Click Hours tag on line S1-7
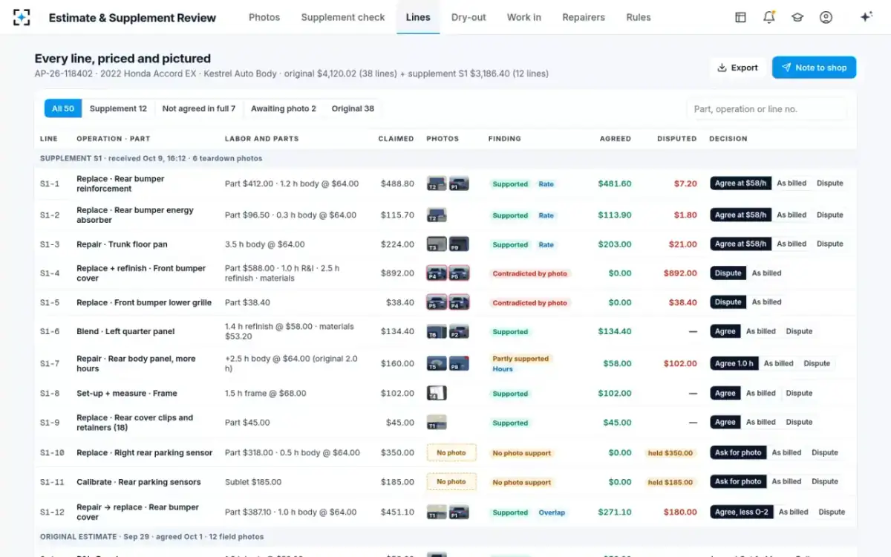The height and width of the screenshot is (557, 891). tap(503, 369)
